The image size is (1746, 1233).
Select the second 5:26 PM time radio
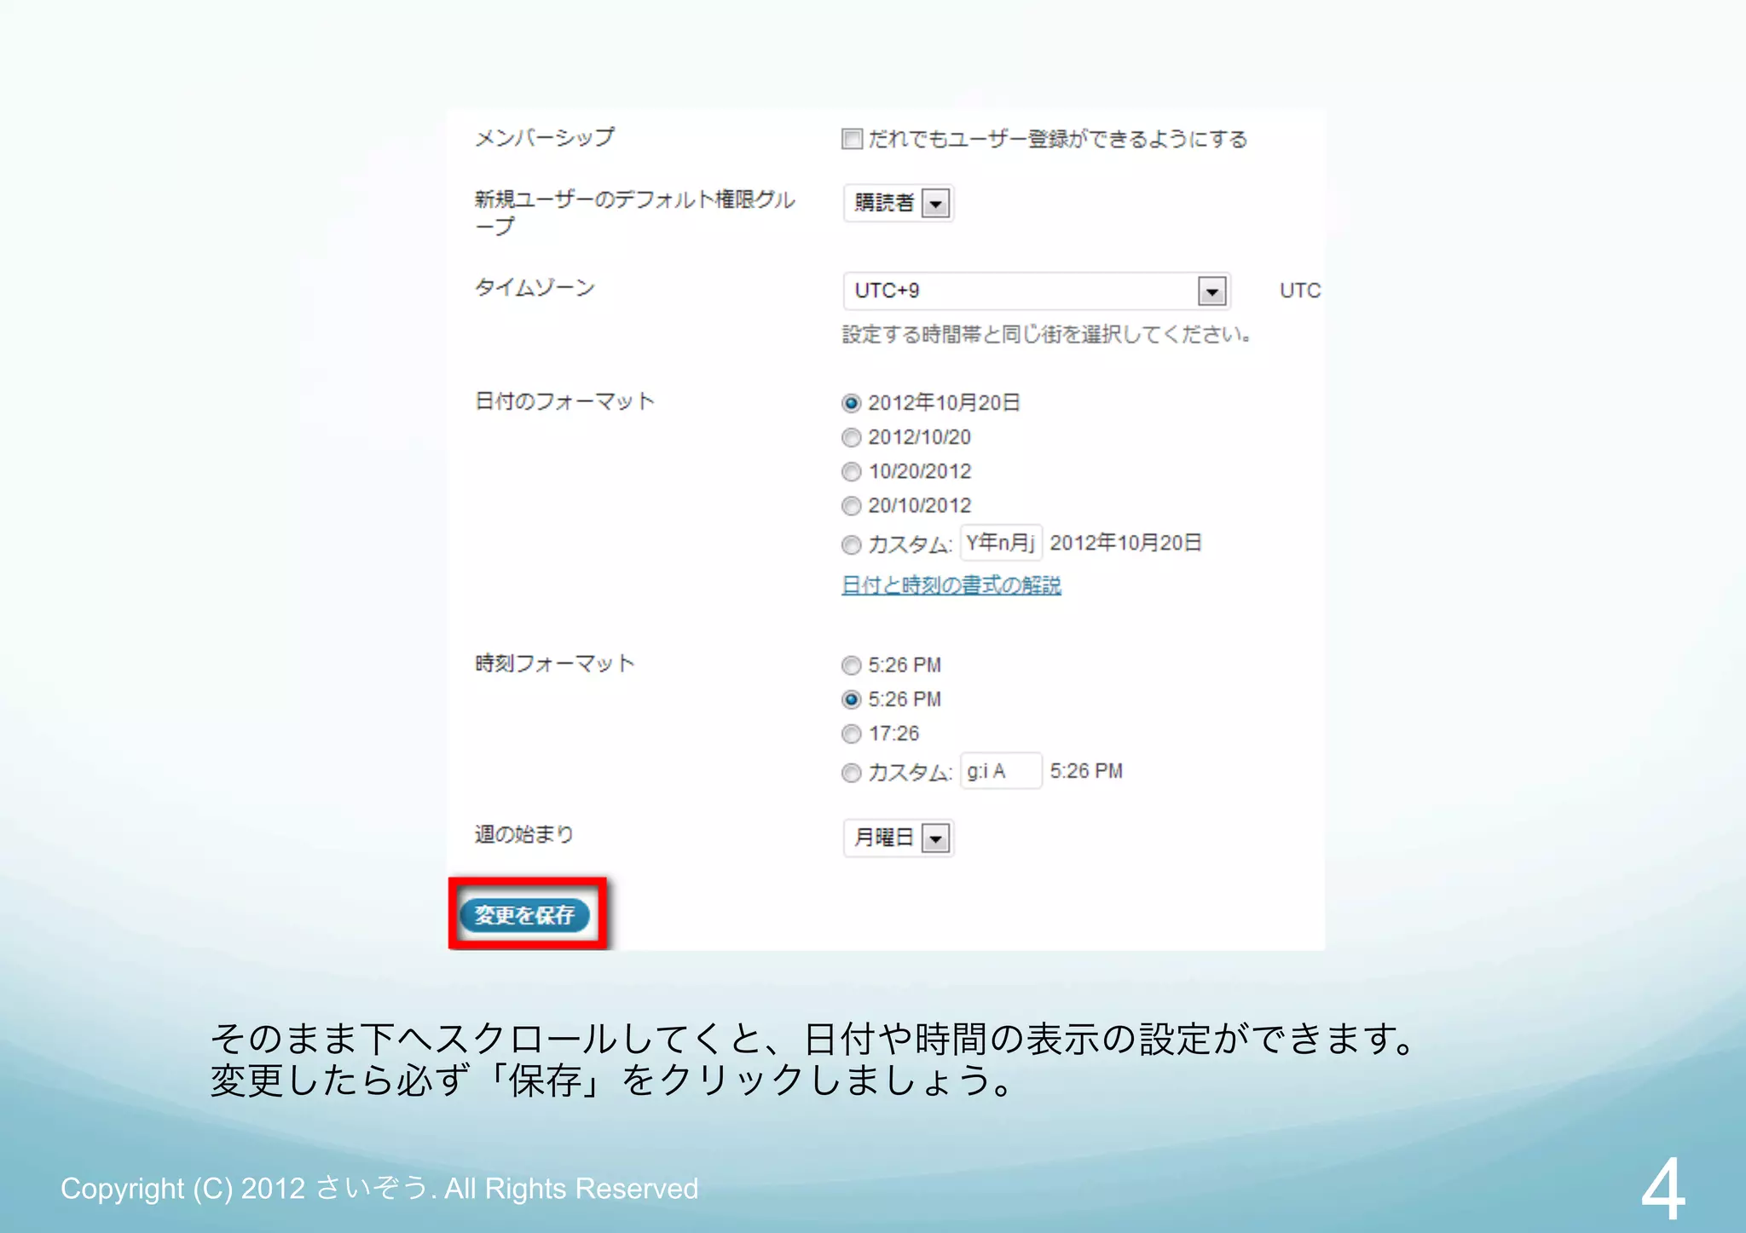coord(851,700)
